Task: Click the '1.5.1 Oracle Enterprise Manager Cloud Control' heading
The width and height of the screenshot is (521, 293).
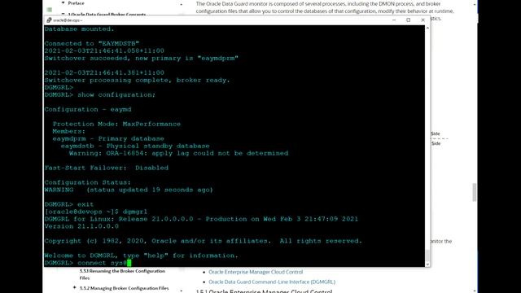Action: 264,291
